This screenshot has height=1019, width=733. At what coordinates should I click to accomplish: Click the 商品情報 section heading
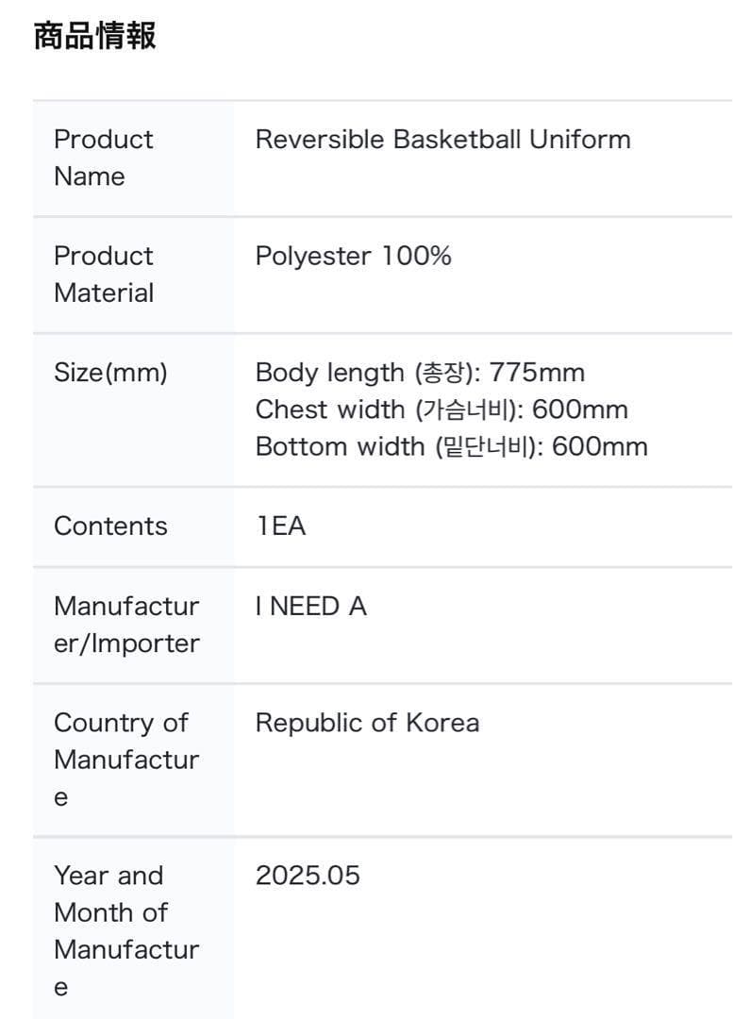pyautogui.click(x=94, y=37)
